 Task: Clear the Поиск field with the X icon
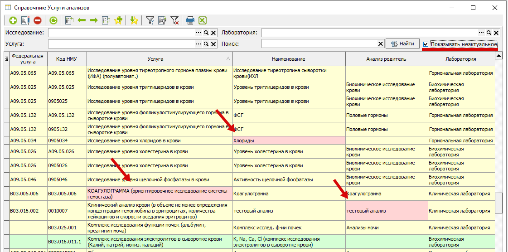pos(381,44)
